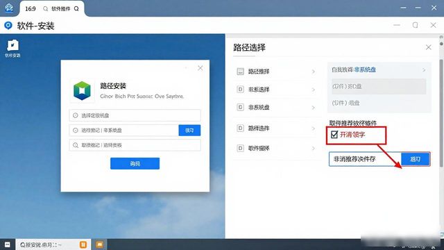Image resolution: width=444 pixels, height=250 pixels.
Task: Click the D icon beside 路径选择 list row
Action: click(240, 128)
